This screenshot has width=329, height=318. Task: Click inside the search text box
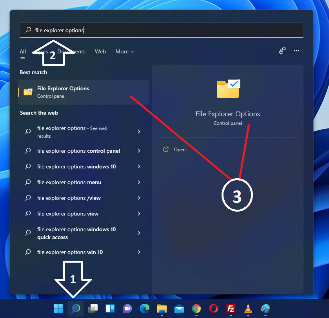162,30
